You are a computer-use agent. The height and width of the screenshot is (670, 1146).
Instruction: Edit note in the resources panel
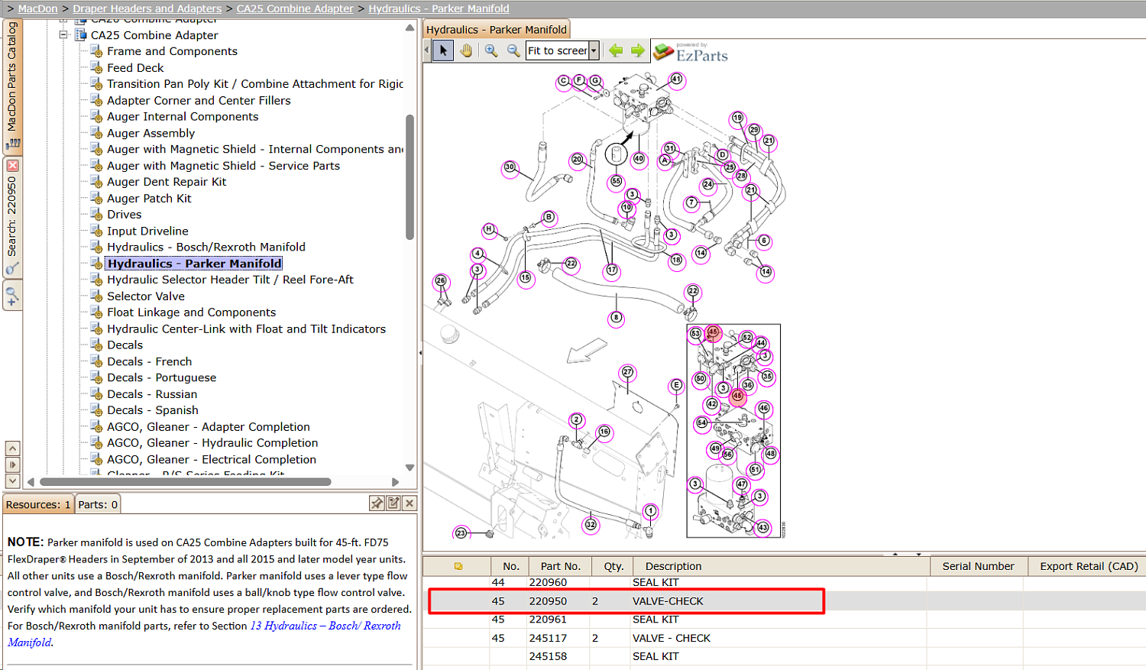[393, 503]
